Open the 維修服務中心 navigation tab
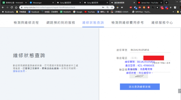The image size is (181, 100). [x=162, y=22]
